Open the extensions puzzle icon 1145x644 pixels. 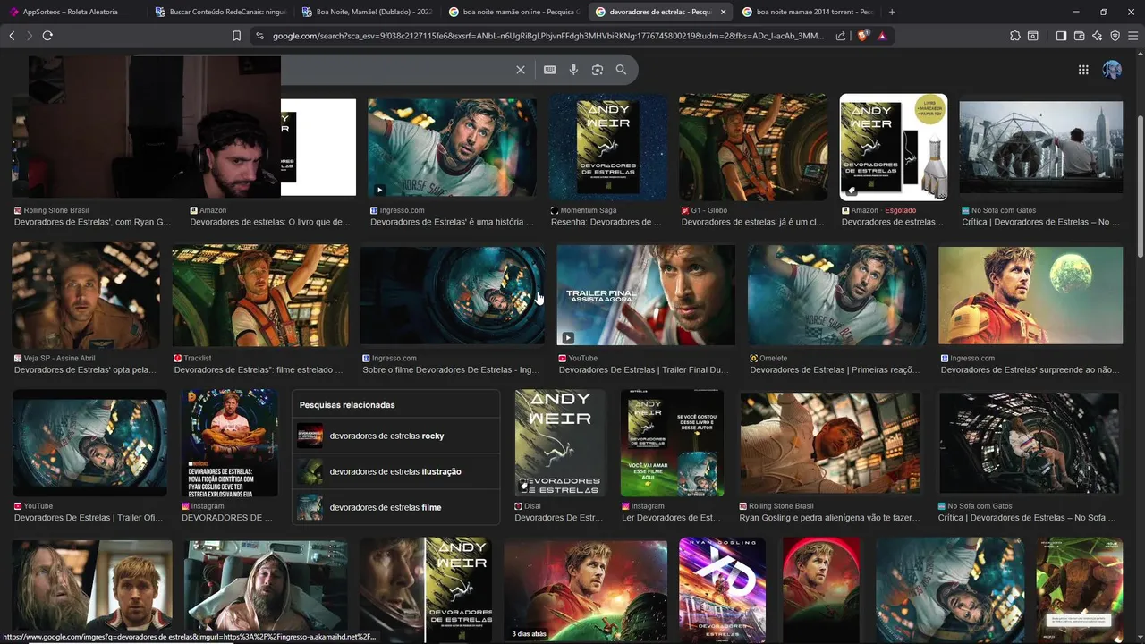[x=1014, y=36]
